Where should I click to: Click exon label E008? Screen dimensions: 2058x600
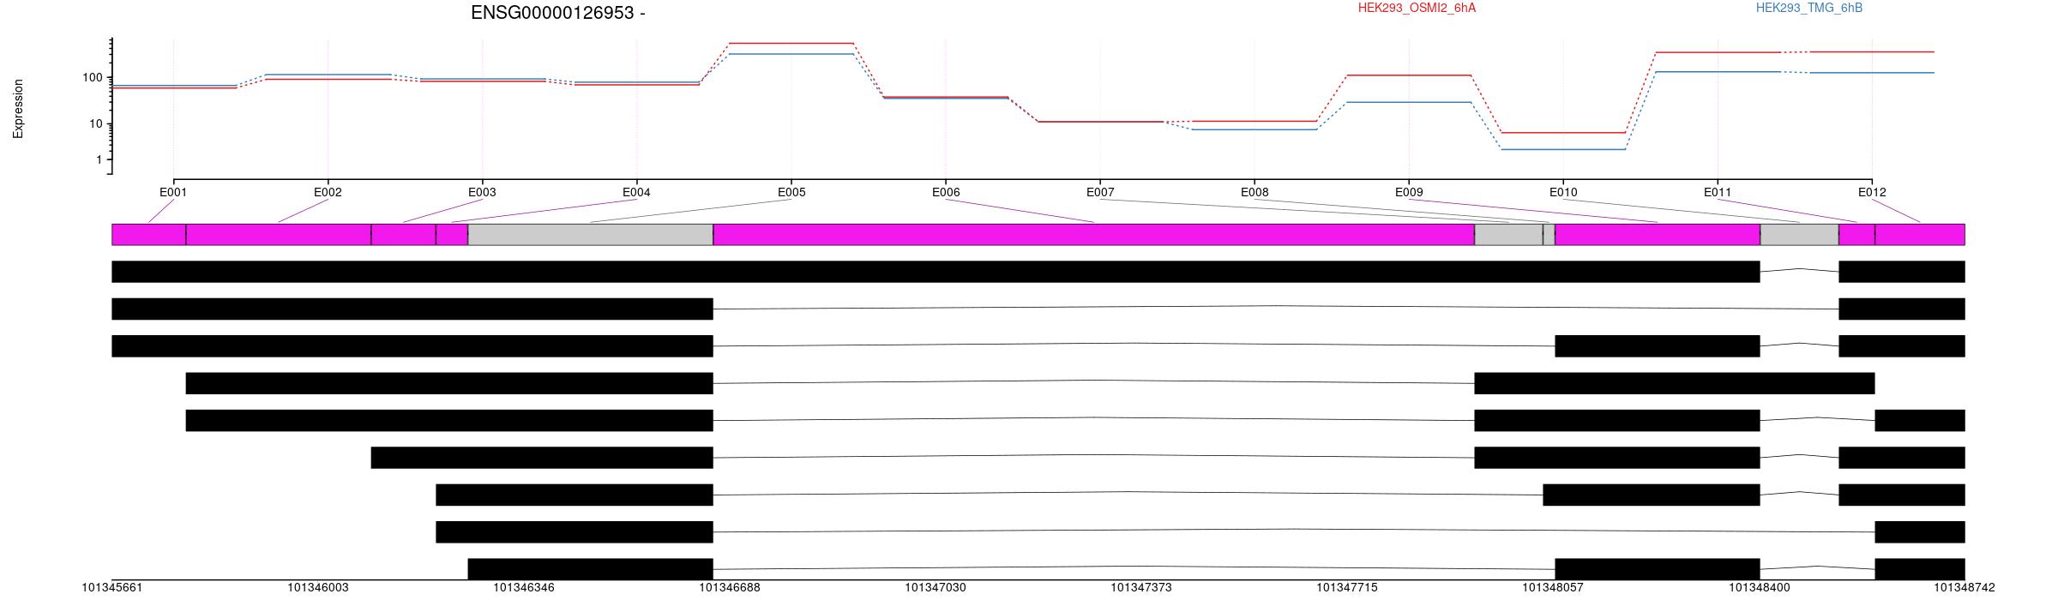[x=1255, y=193]
